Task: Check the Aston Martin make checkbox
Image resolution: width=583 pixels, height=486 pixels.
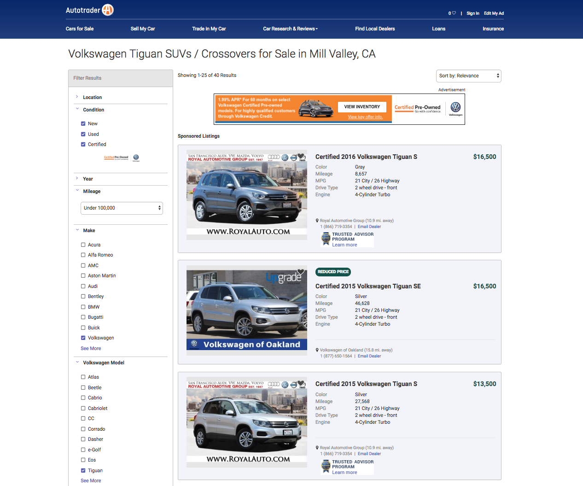Action: (83, 275)
